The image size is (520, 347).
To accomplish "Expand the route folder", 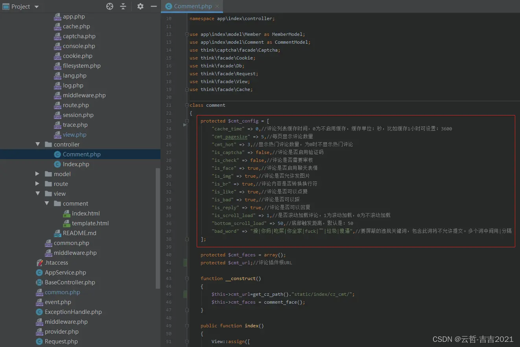I will point(37,184).
